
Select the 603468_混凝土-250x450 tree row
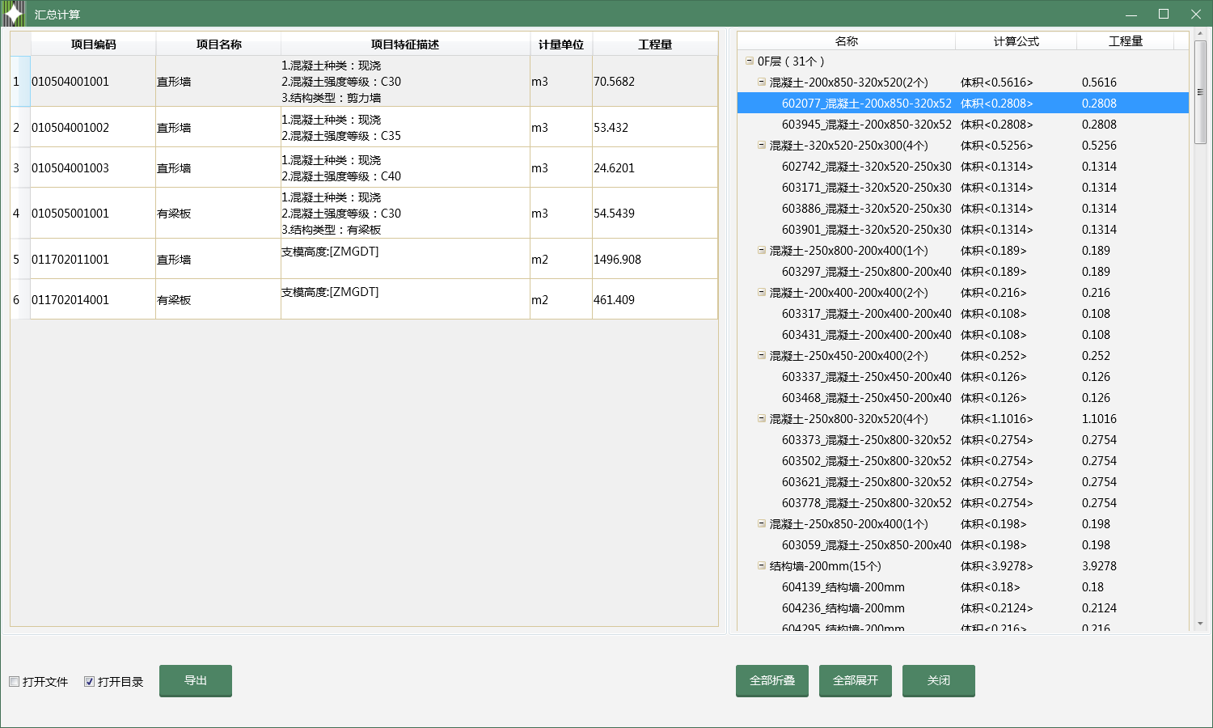pyautogui.click(x=963, y=397)
